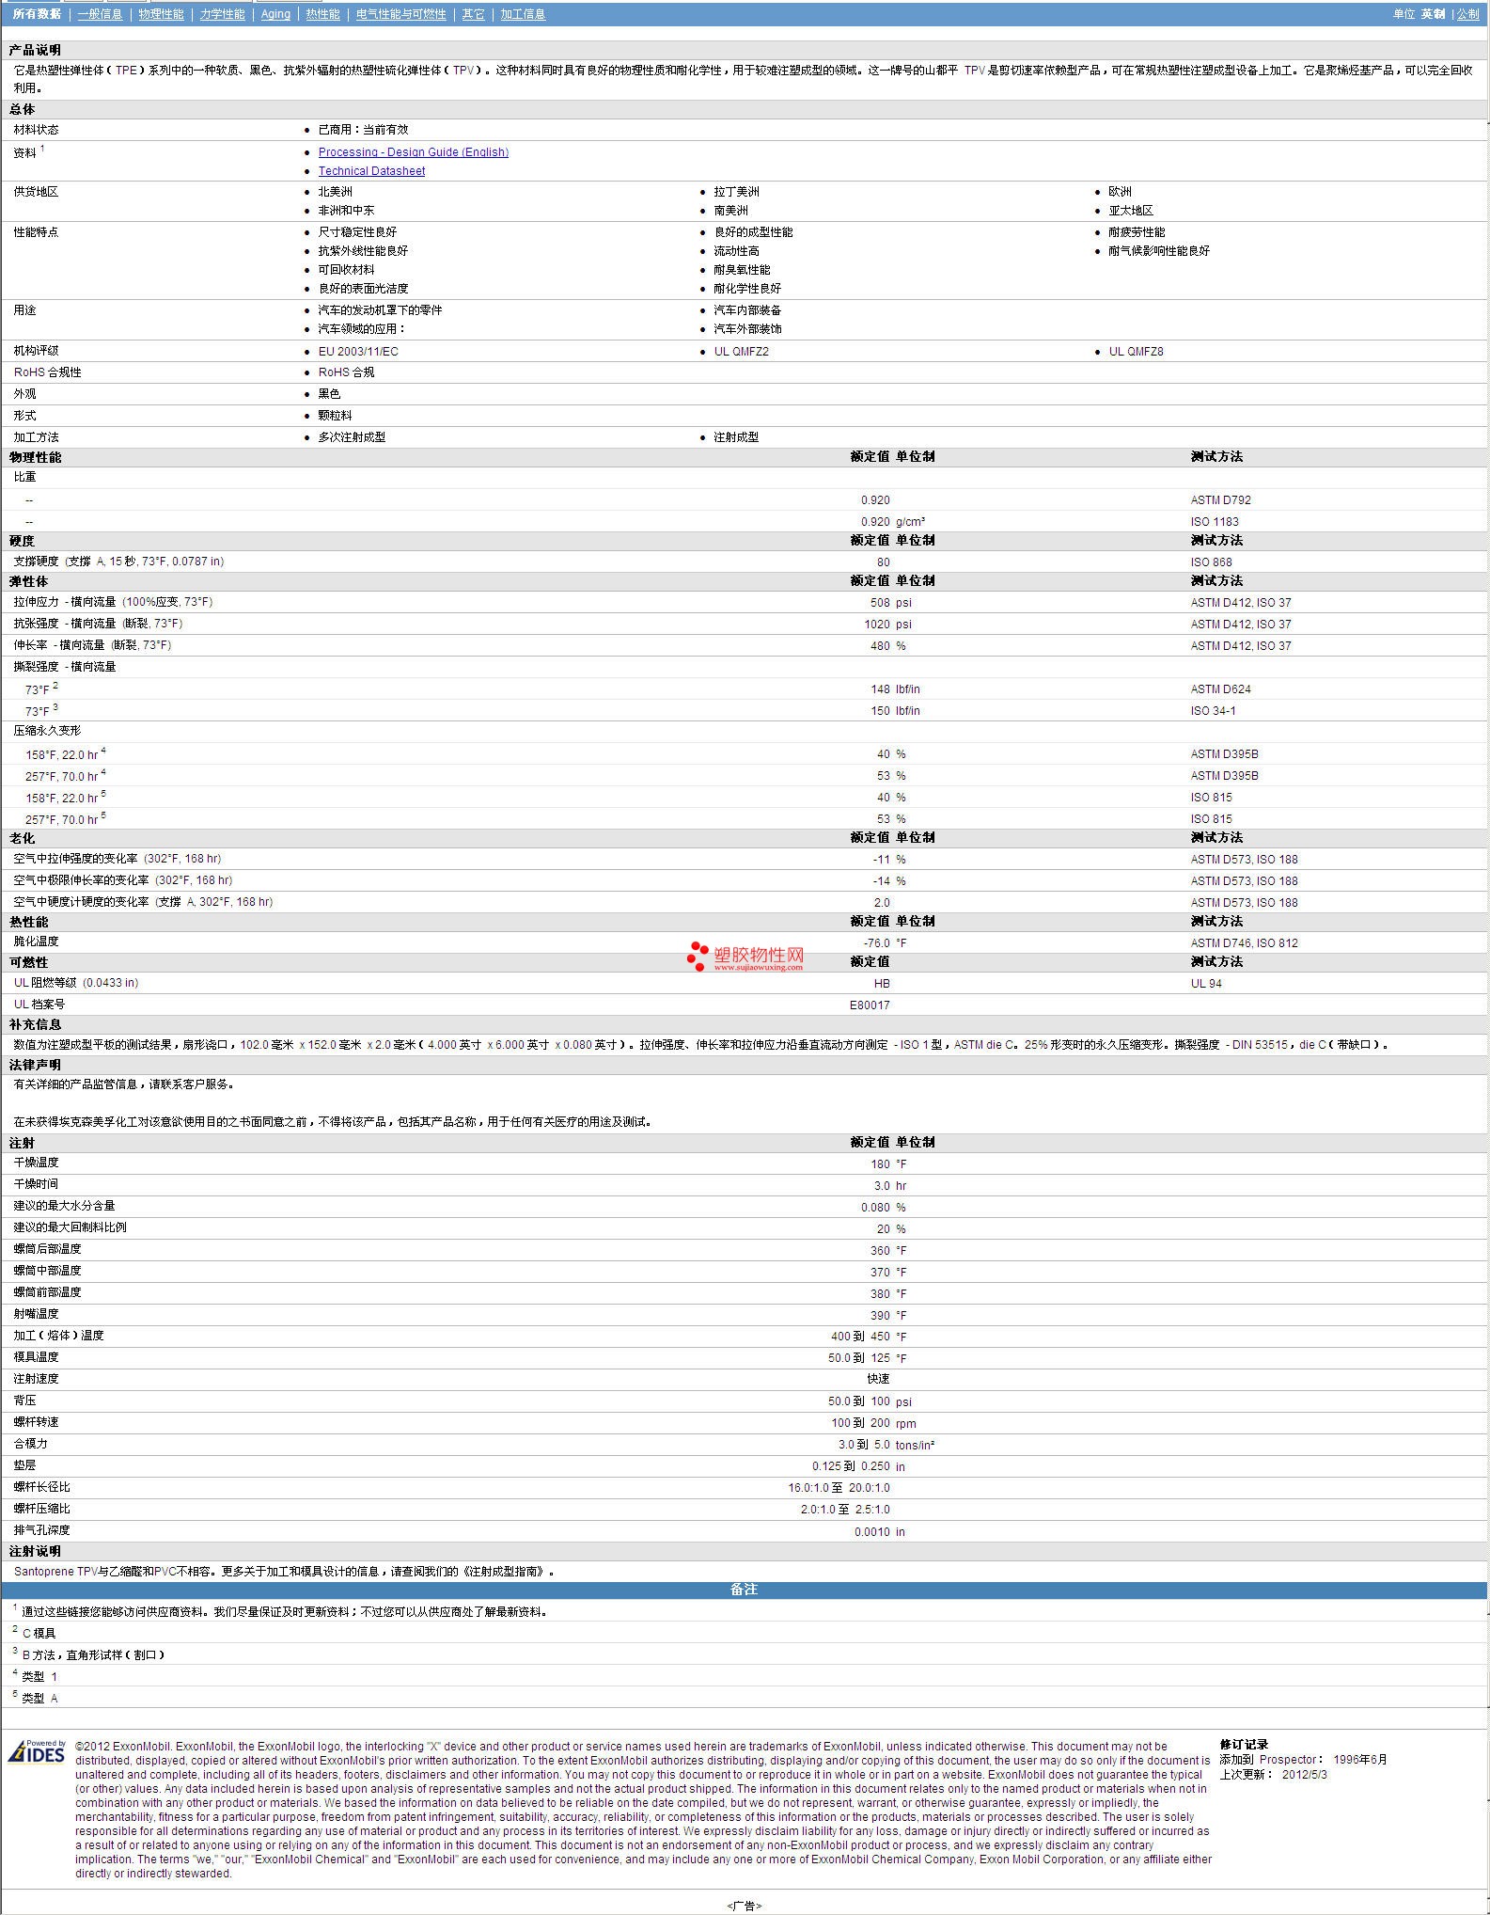The image size is (1490, 1915).
Task: Click 北美洲 in the supply regions
Action: (x=335, y=192)
